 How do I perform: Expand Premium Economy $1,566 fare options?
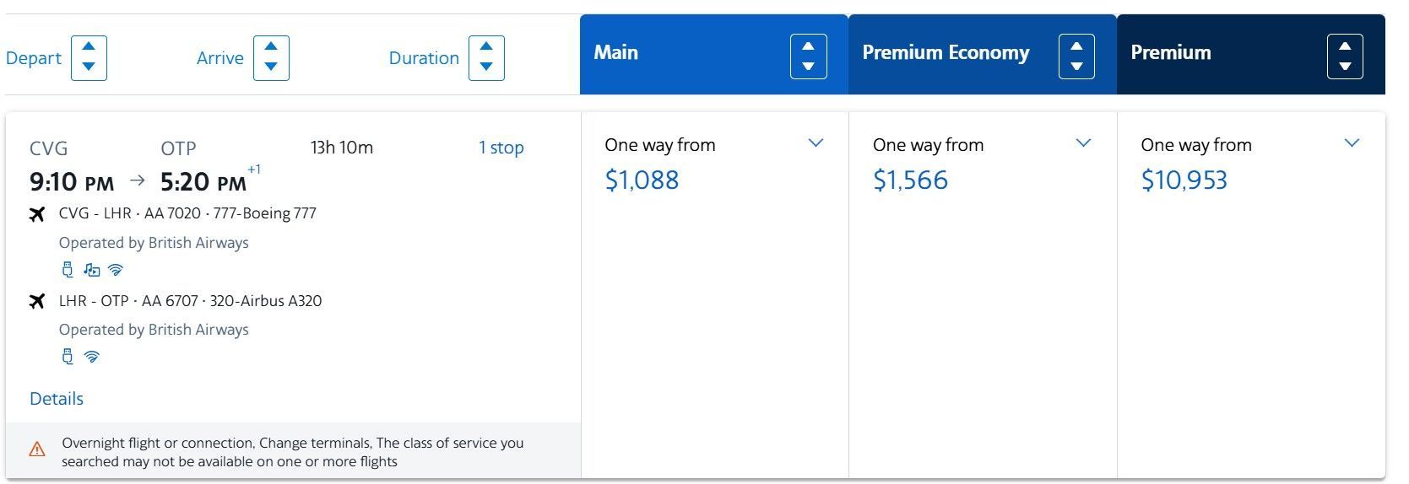coord(1083,143)
